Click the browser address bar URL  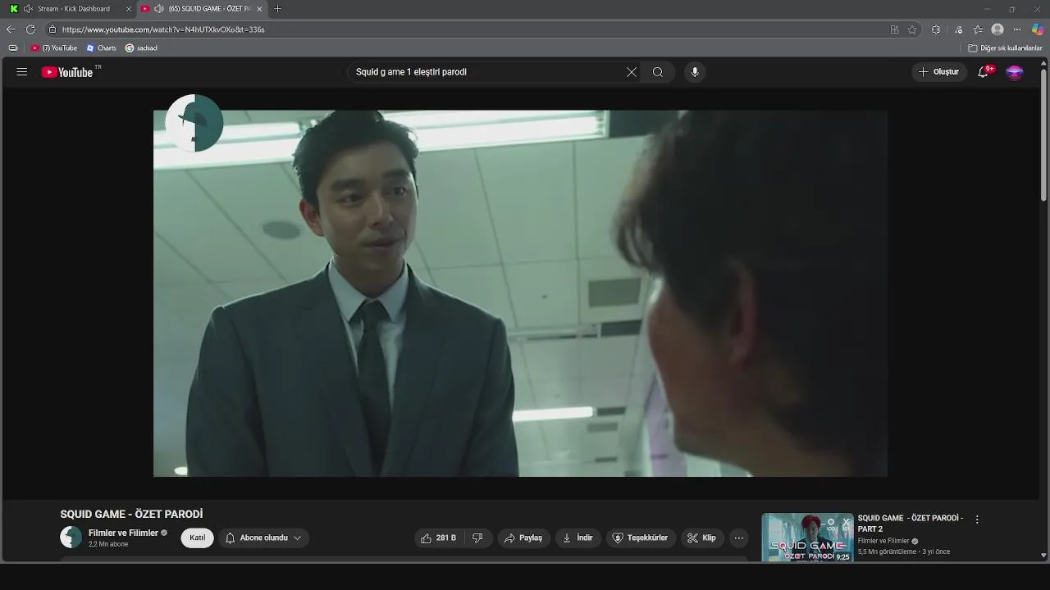[x=163, y=29]
